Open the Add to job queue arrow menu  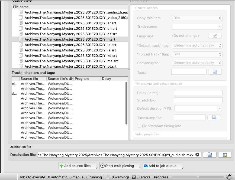183,168
